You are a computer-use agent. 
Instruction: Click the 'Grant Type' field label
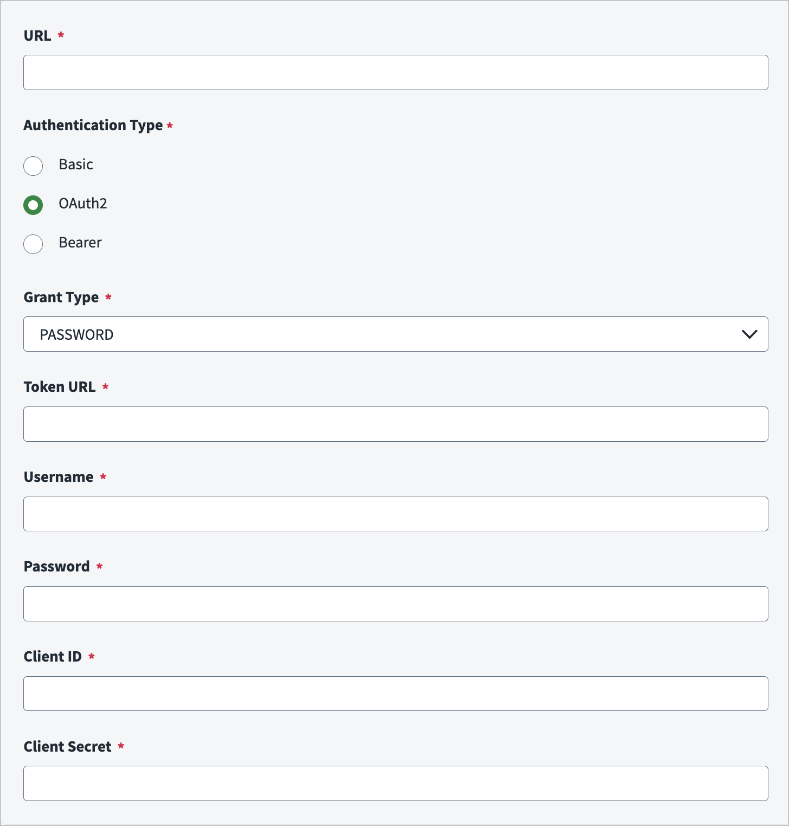(61, 297)
